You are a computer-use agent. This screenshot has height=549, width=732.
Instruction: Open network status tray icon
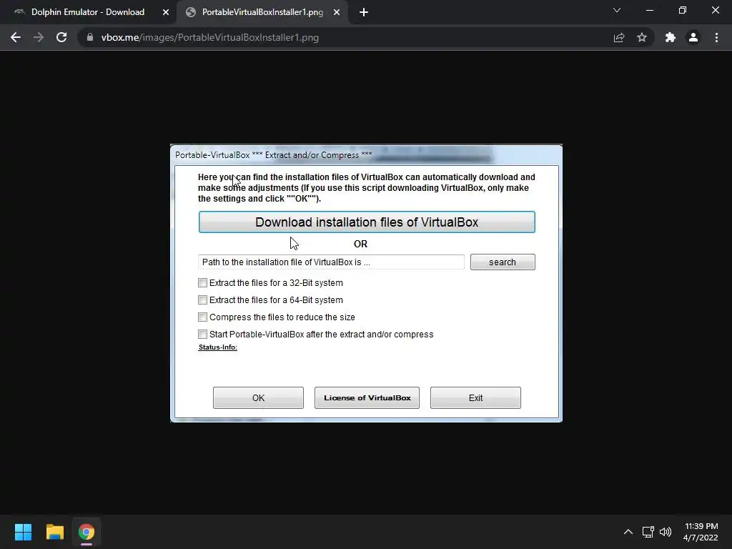coord(648,532)
